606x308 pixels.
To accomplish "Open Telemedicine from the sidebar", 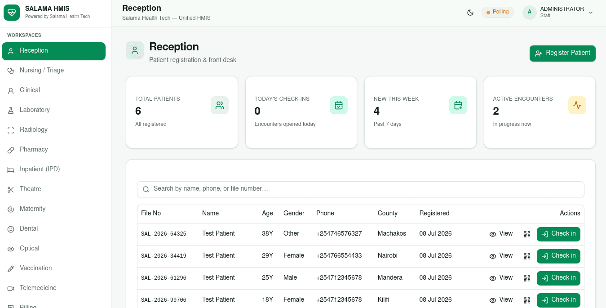I will click(x=53, y=288).
